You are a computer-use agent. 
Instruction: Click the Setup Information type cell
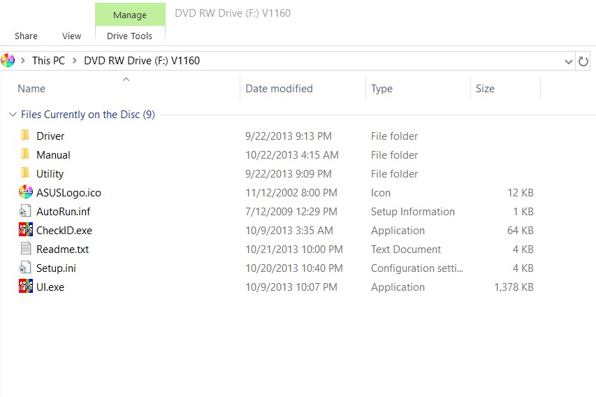click(412, 211)
